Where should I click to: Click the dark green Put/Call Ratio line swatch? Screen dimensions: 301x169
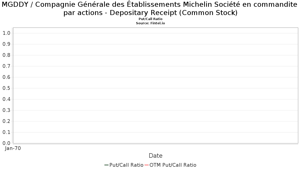coord(106,165)
